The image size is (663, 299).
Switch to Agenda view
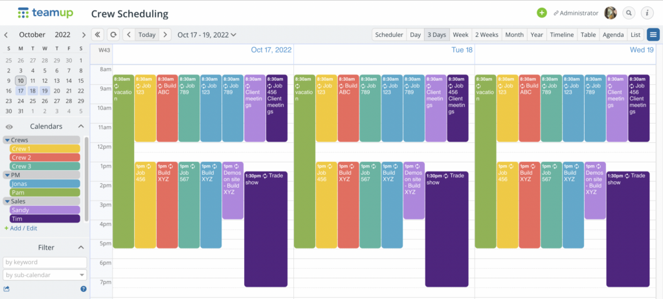click(613, 35)
